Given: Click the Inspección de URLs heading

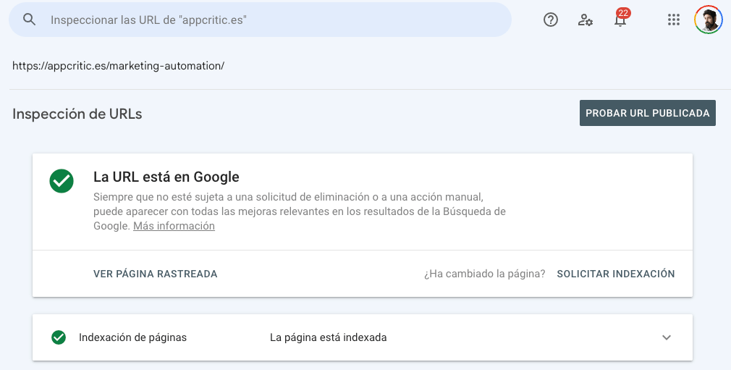Looking at the screenshot, I should [77, 114].
